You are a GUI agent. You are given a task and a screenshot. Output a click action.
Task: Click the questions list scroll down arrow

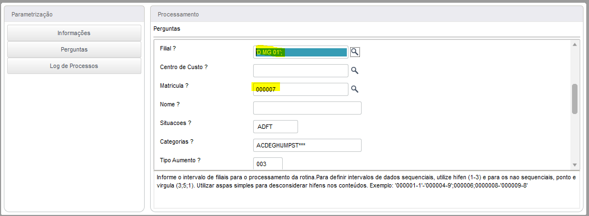point(574,164)
